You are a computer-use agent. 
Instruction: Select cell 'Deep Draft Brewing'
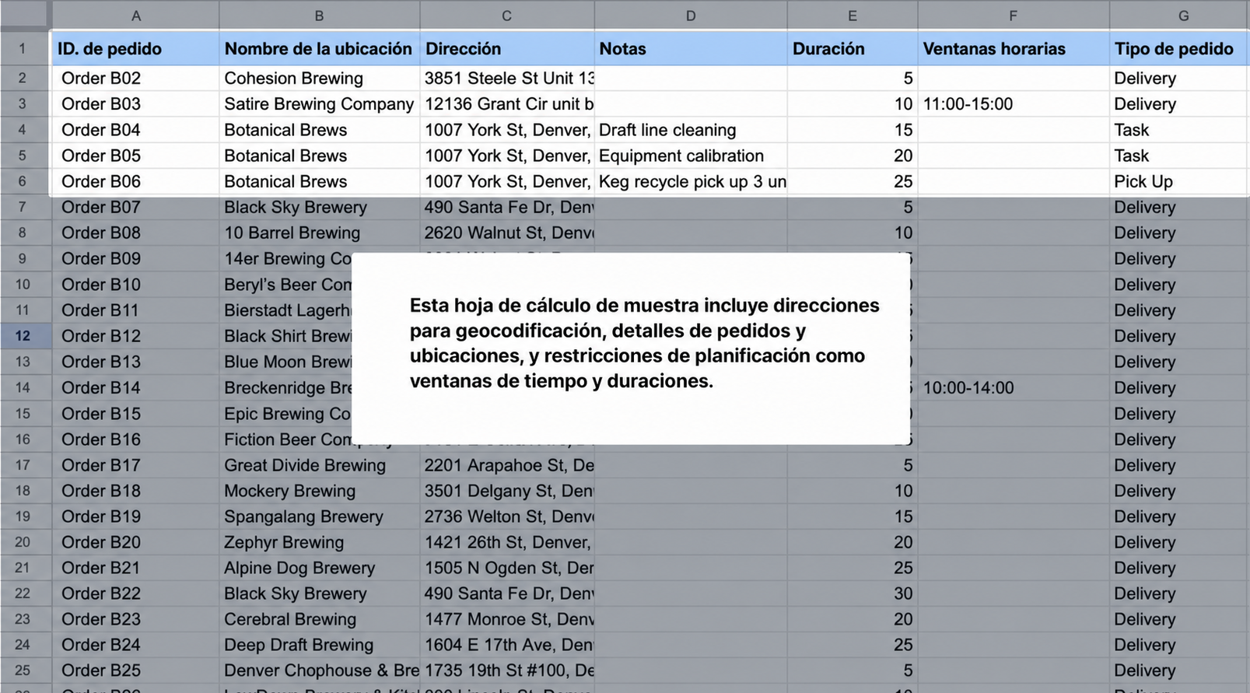tap(319, 645)
